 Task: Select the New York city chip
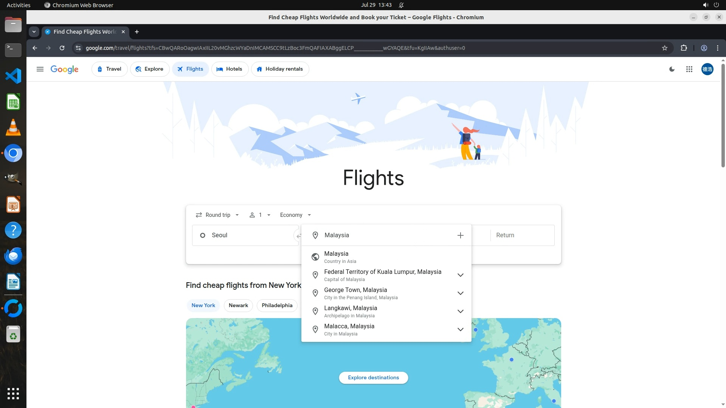tap(203, 305)
